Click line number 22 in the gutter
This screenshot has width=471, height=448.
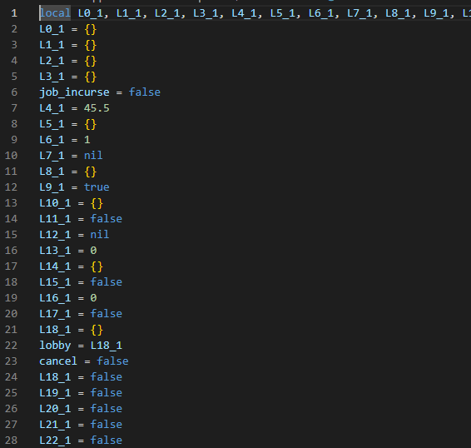pos(11,346)
